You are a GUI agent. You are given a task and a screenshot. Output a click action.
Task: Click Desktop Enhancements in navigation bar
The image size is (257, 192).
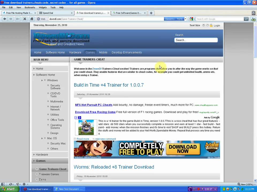coord(127,53)
